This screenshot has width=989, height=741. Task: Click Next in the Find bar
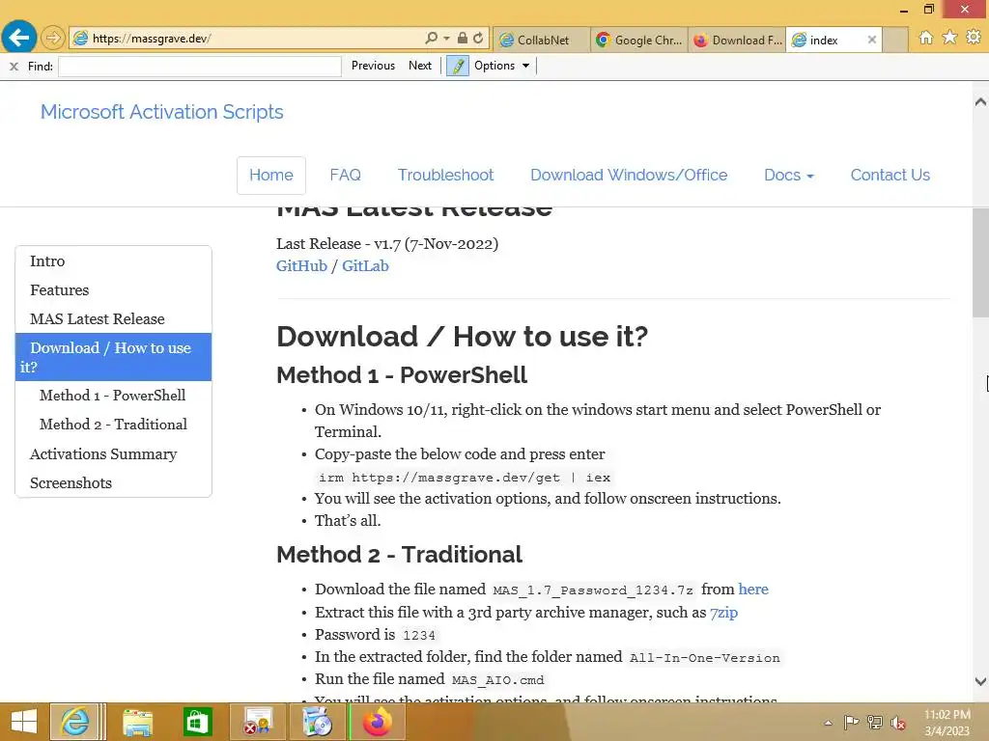(x=420, y=66)
